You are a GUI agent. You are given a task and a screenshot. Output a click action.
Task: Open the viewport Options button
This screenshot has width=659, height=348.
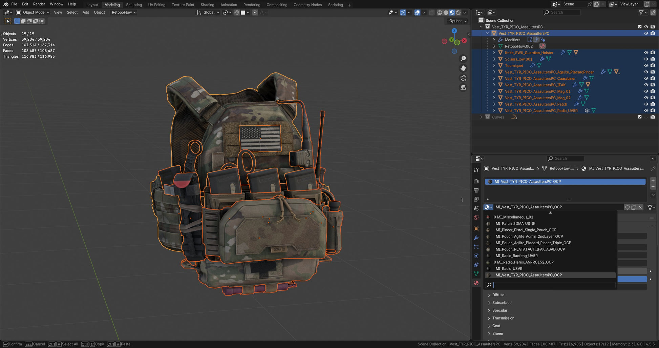(458, 21)
